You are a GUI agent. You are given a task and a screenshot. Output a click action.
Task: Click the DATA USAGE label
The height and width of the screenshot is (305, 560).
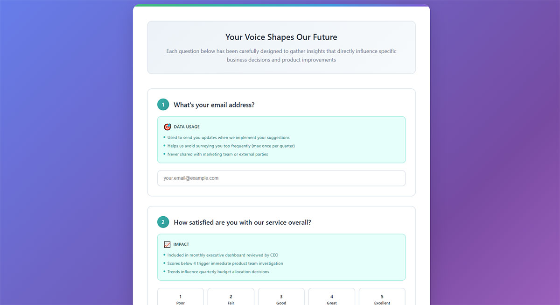187,126
